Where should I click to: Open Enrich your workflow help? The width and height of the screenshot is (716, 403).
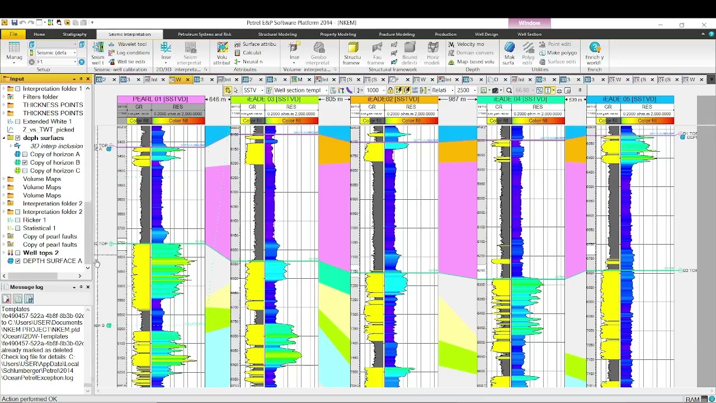click(x=595, y=53)
